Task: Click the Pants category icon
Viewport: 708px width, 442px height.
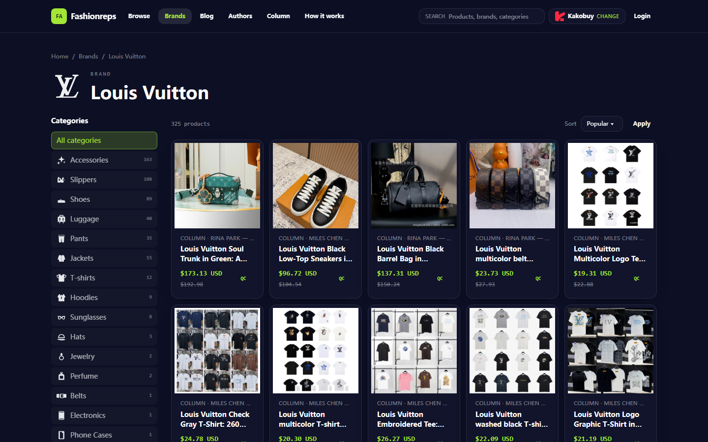Action: click(61, 239)
